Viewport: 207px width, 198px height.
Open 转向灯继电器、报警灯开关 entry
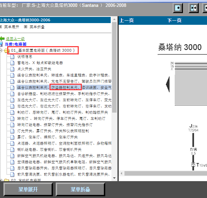coord(55,125)
